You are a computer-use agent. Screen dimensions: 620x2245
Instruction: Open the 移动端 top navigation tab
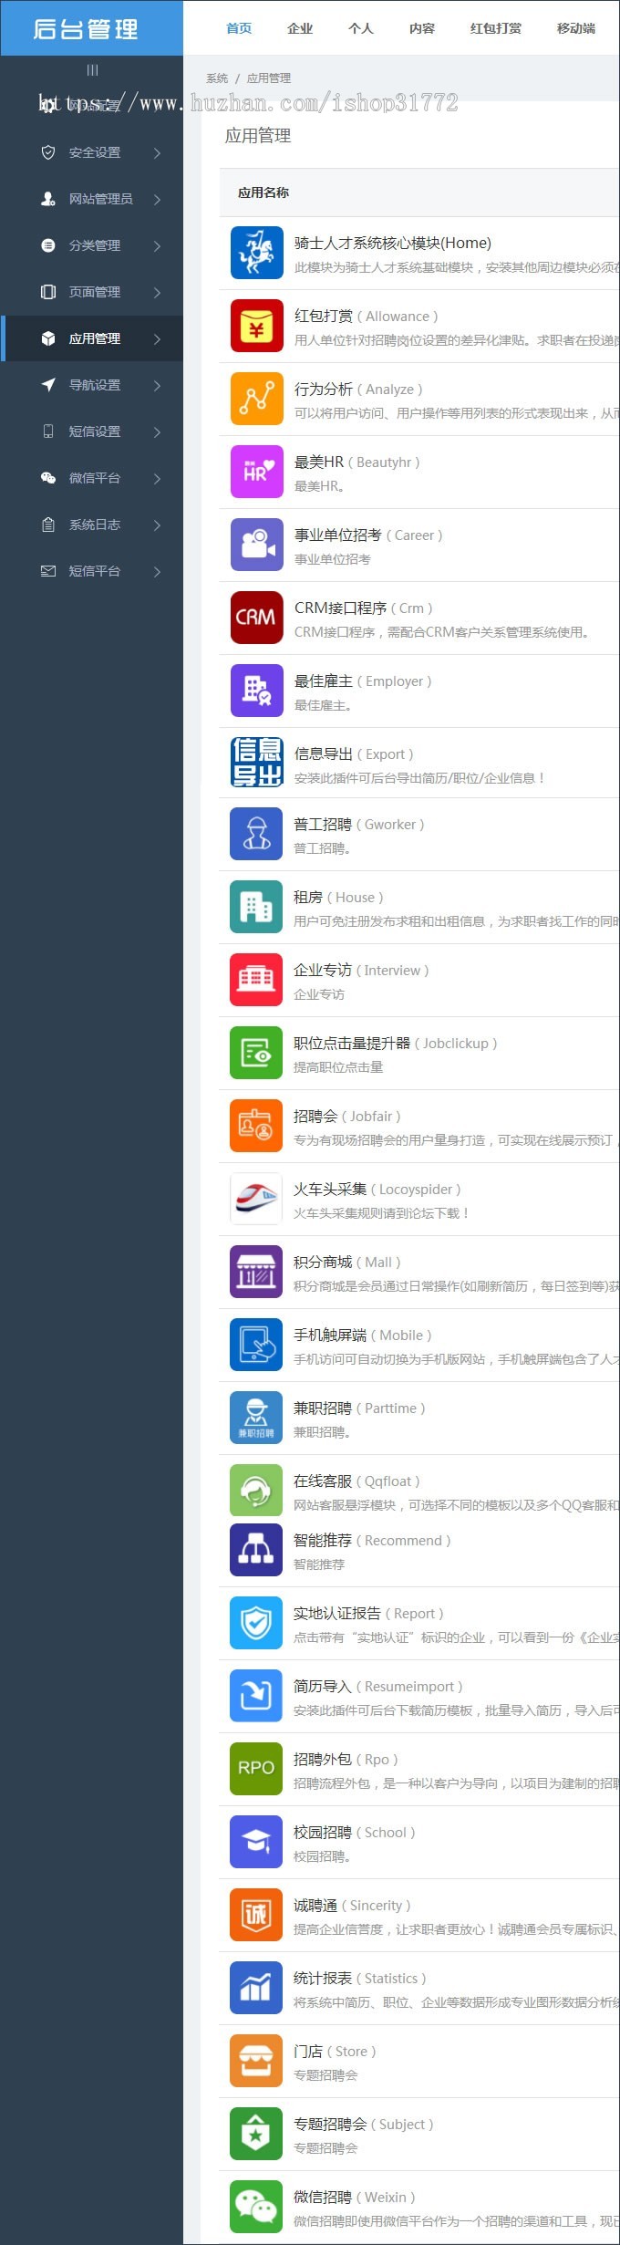tap(576, 28)
